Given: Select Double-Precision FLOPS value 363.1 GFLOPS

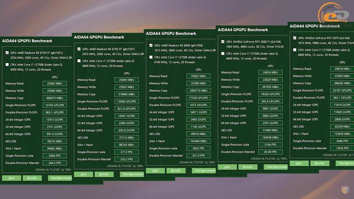Looking at the screenshot, I should [342, 98].
